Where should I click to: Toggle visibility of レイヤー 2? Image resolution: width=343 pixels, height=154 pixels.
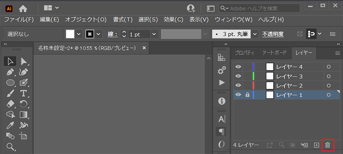pyautogui.click(x=238, y=85)
